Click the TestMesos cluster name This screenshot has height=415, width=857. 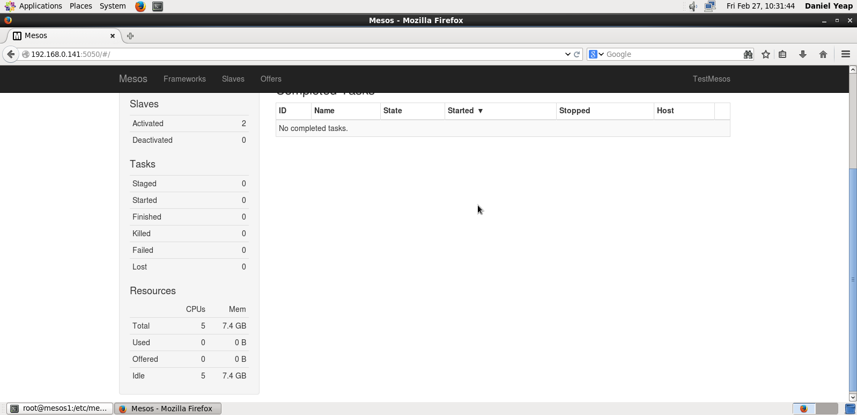pos(712,79)
